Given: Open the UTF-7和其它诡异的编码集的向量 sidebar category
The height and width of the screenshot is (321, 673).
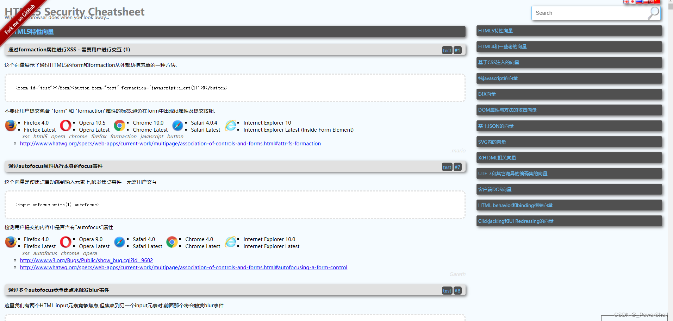Looking at the screenshot, I should click(x=569, y=174).
